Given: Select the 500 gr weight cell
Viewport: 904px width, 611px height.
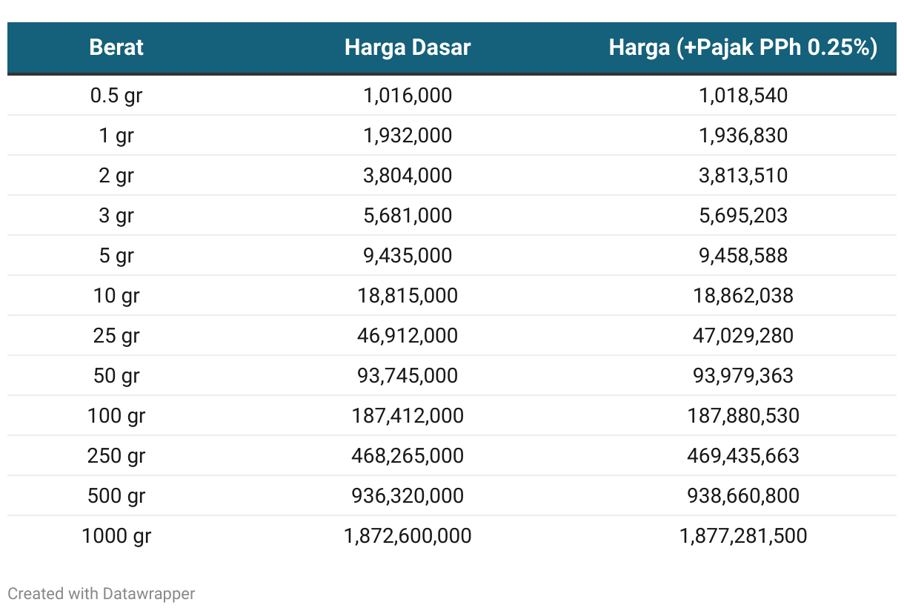Looking at the screenshot, I should click(x=116, y=496).
